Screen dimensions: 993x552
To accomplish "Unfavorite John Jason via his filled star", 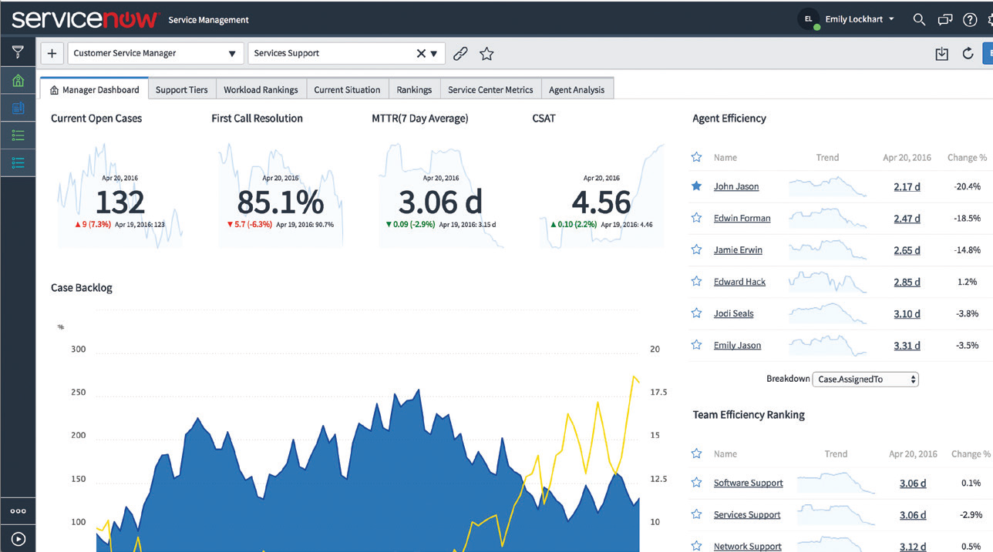I will tap(696, 186).
